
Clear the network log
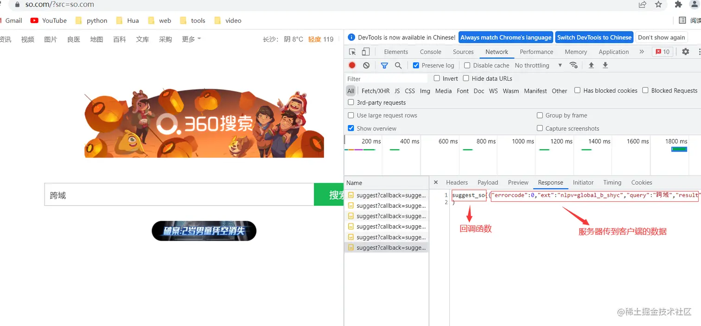(366, 65)
